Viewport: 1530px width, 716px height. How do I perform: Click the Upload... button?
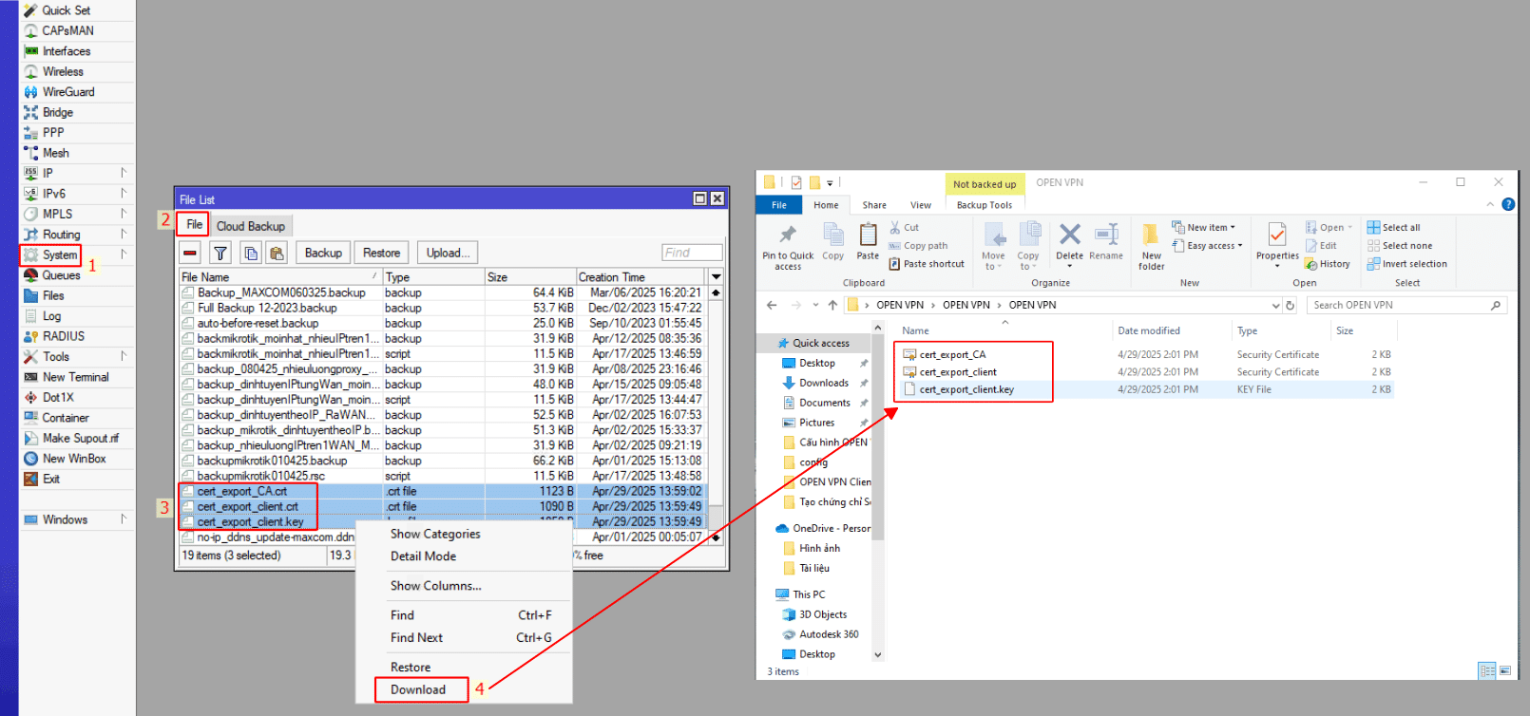pyautogui.click(x=448, y=253)
